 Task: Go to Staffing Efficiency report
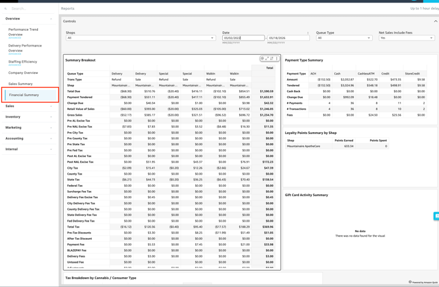click(x=22, y=61)
